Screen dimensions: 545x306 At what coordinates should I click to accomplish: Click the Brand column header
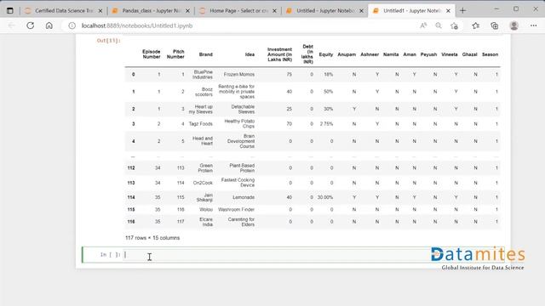coord(206,54)
